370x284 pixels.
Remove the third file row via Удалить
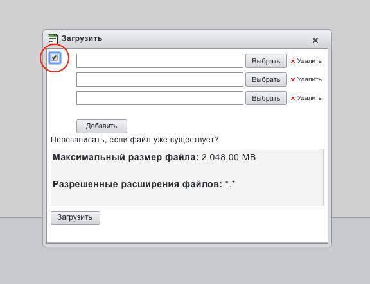point(306,98)
